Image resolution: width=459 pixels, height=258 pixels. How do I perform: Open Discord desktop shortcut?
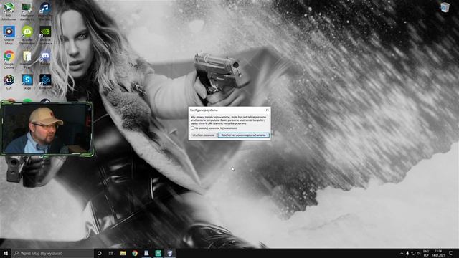45,58
